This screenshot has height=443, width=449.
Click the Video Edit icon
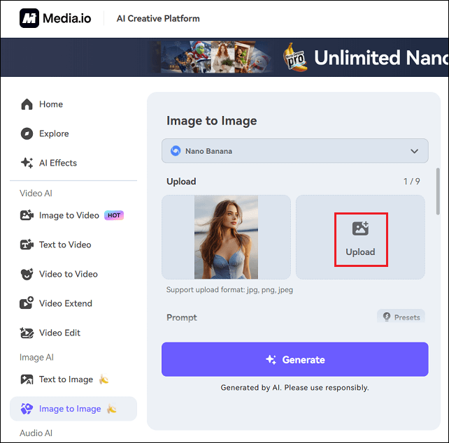pos(27,333)
